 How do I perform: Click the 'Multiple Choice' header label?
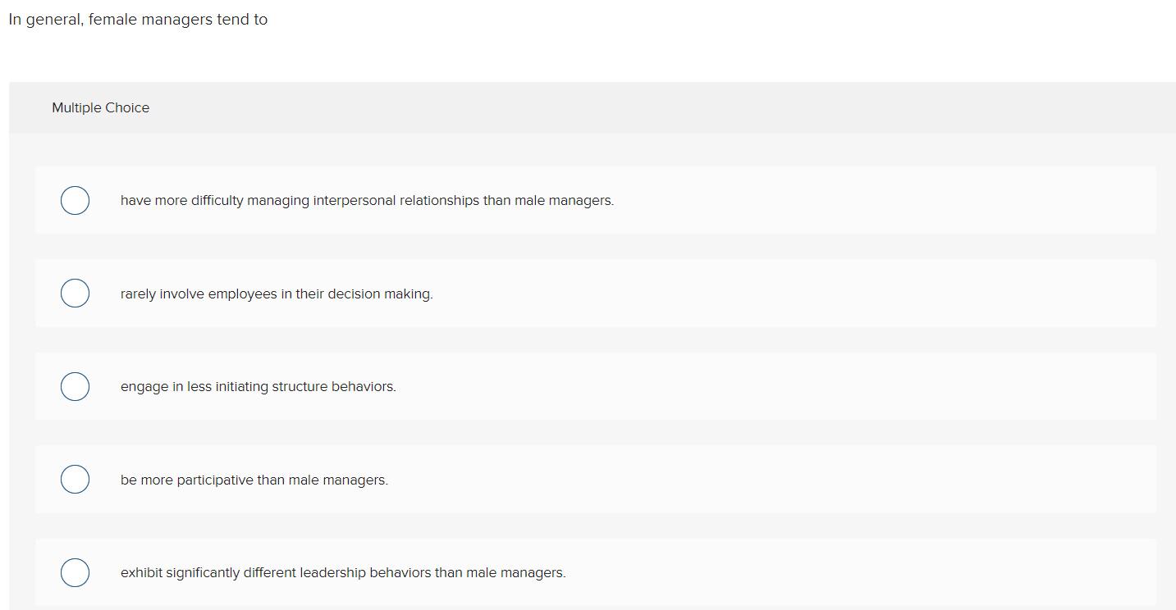[x=100, y=108]
